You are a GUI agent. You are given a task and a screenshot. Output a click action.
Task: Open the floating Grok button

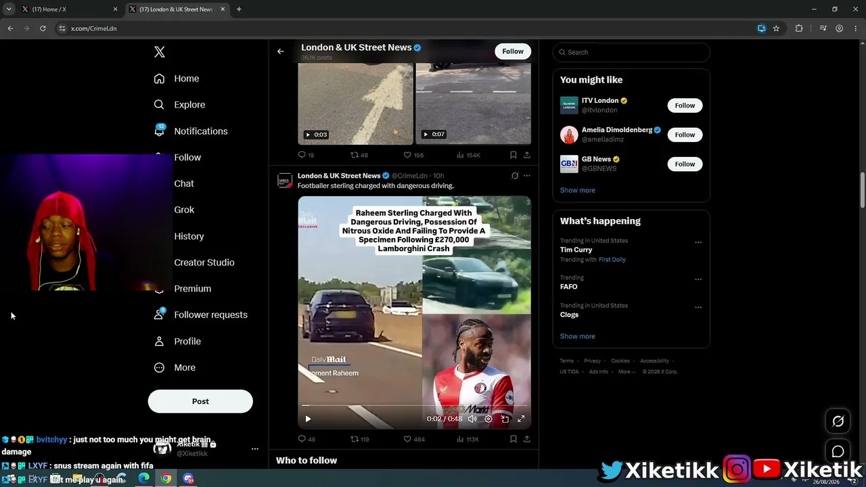[838, 421]
